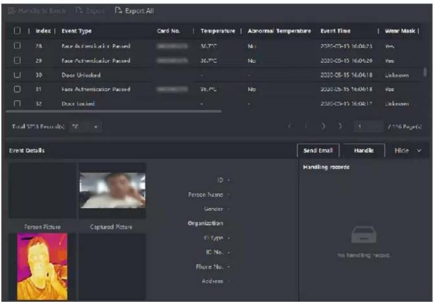Click the No handling record inbox icon
Screen dimensions: 434x302
[364, 234]
